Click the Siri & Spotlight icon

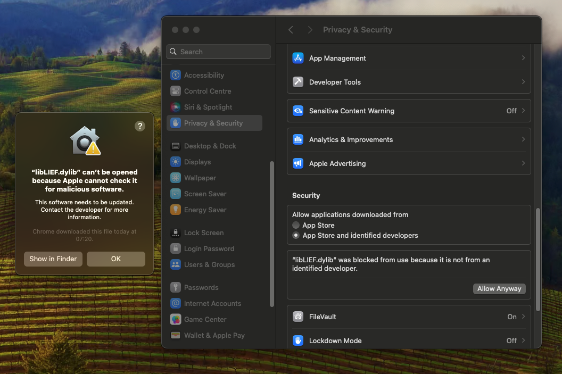pyautogui.click(x=175, y=107)
